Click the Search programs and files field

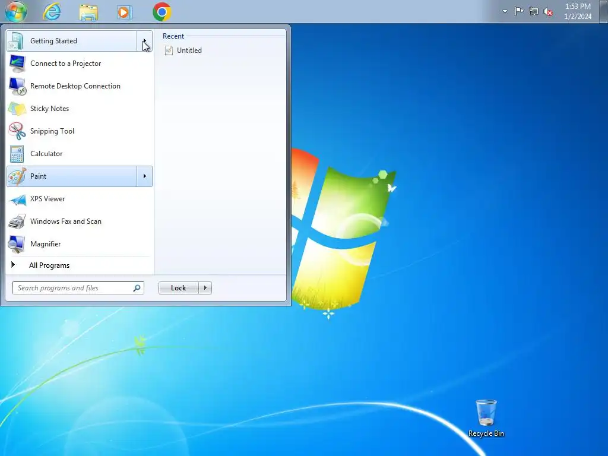pos(78,288)
